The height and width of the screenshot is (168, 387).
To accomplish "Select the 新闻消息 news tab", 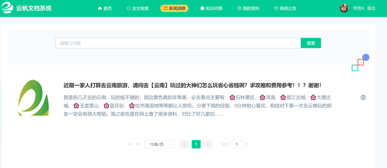I will point(174,9).
